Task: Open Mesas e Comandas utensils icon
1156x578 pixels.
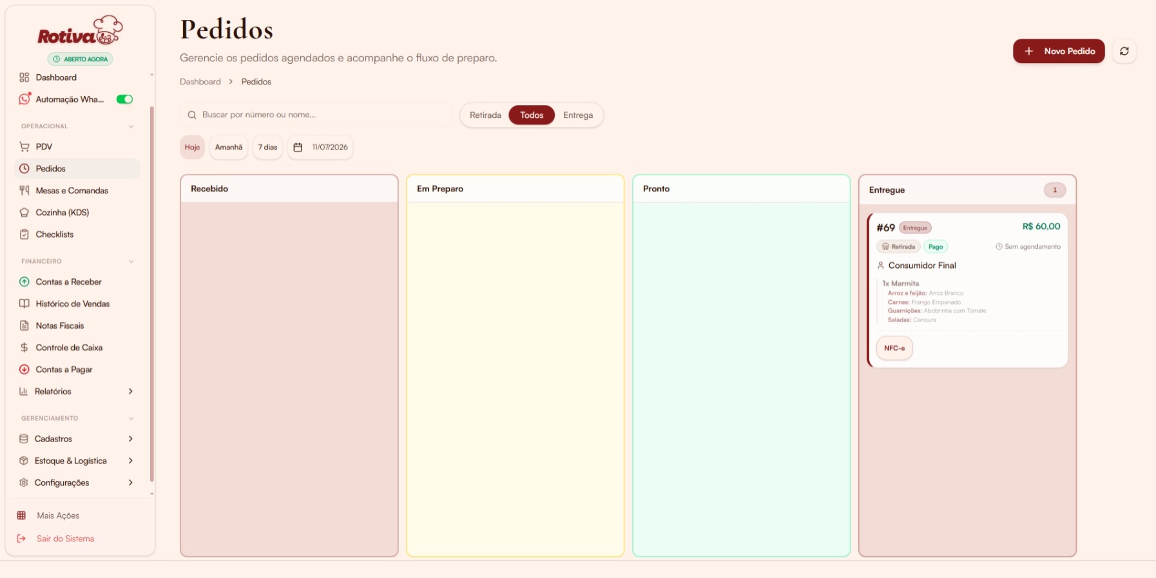Action: [x=24, y=191]
